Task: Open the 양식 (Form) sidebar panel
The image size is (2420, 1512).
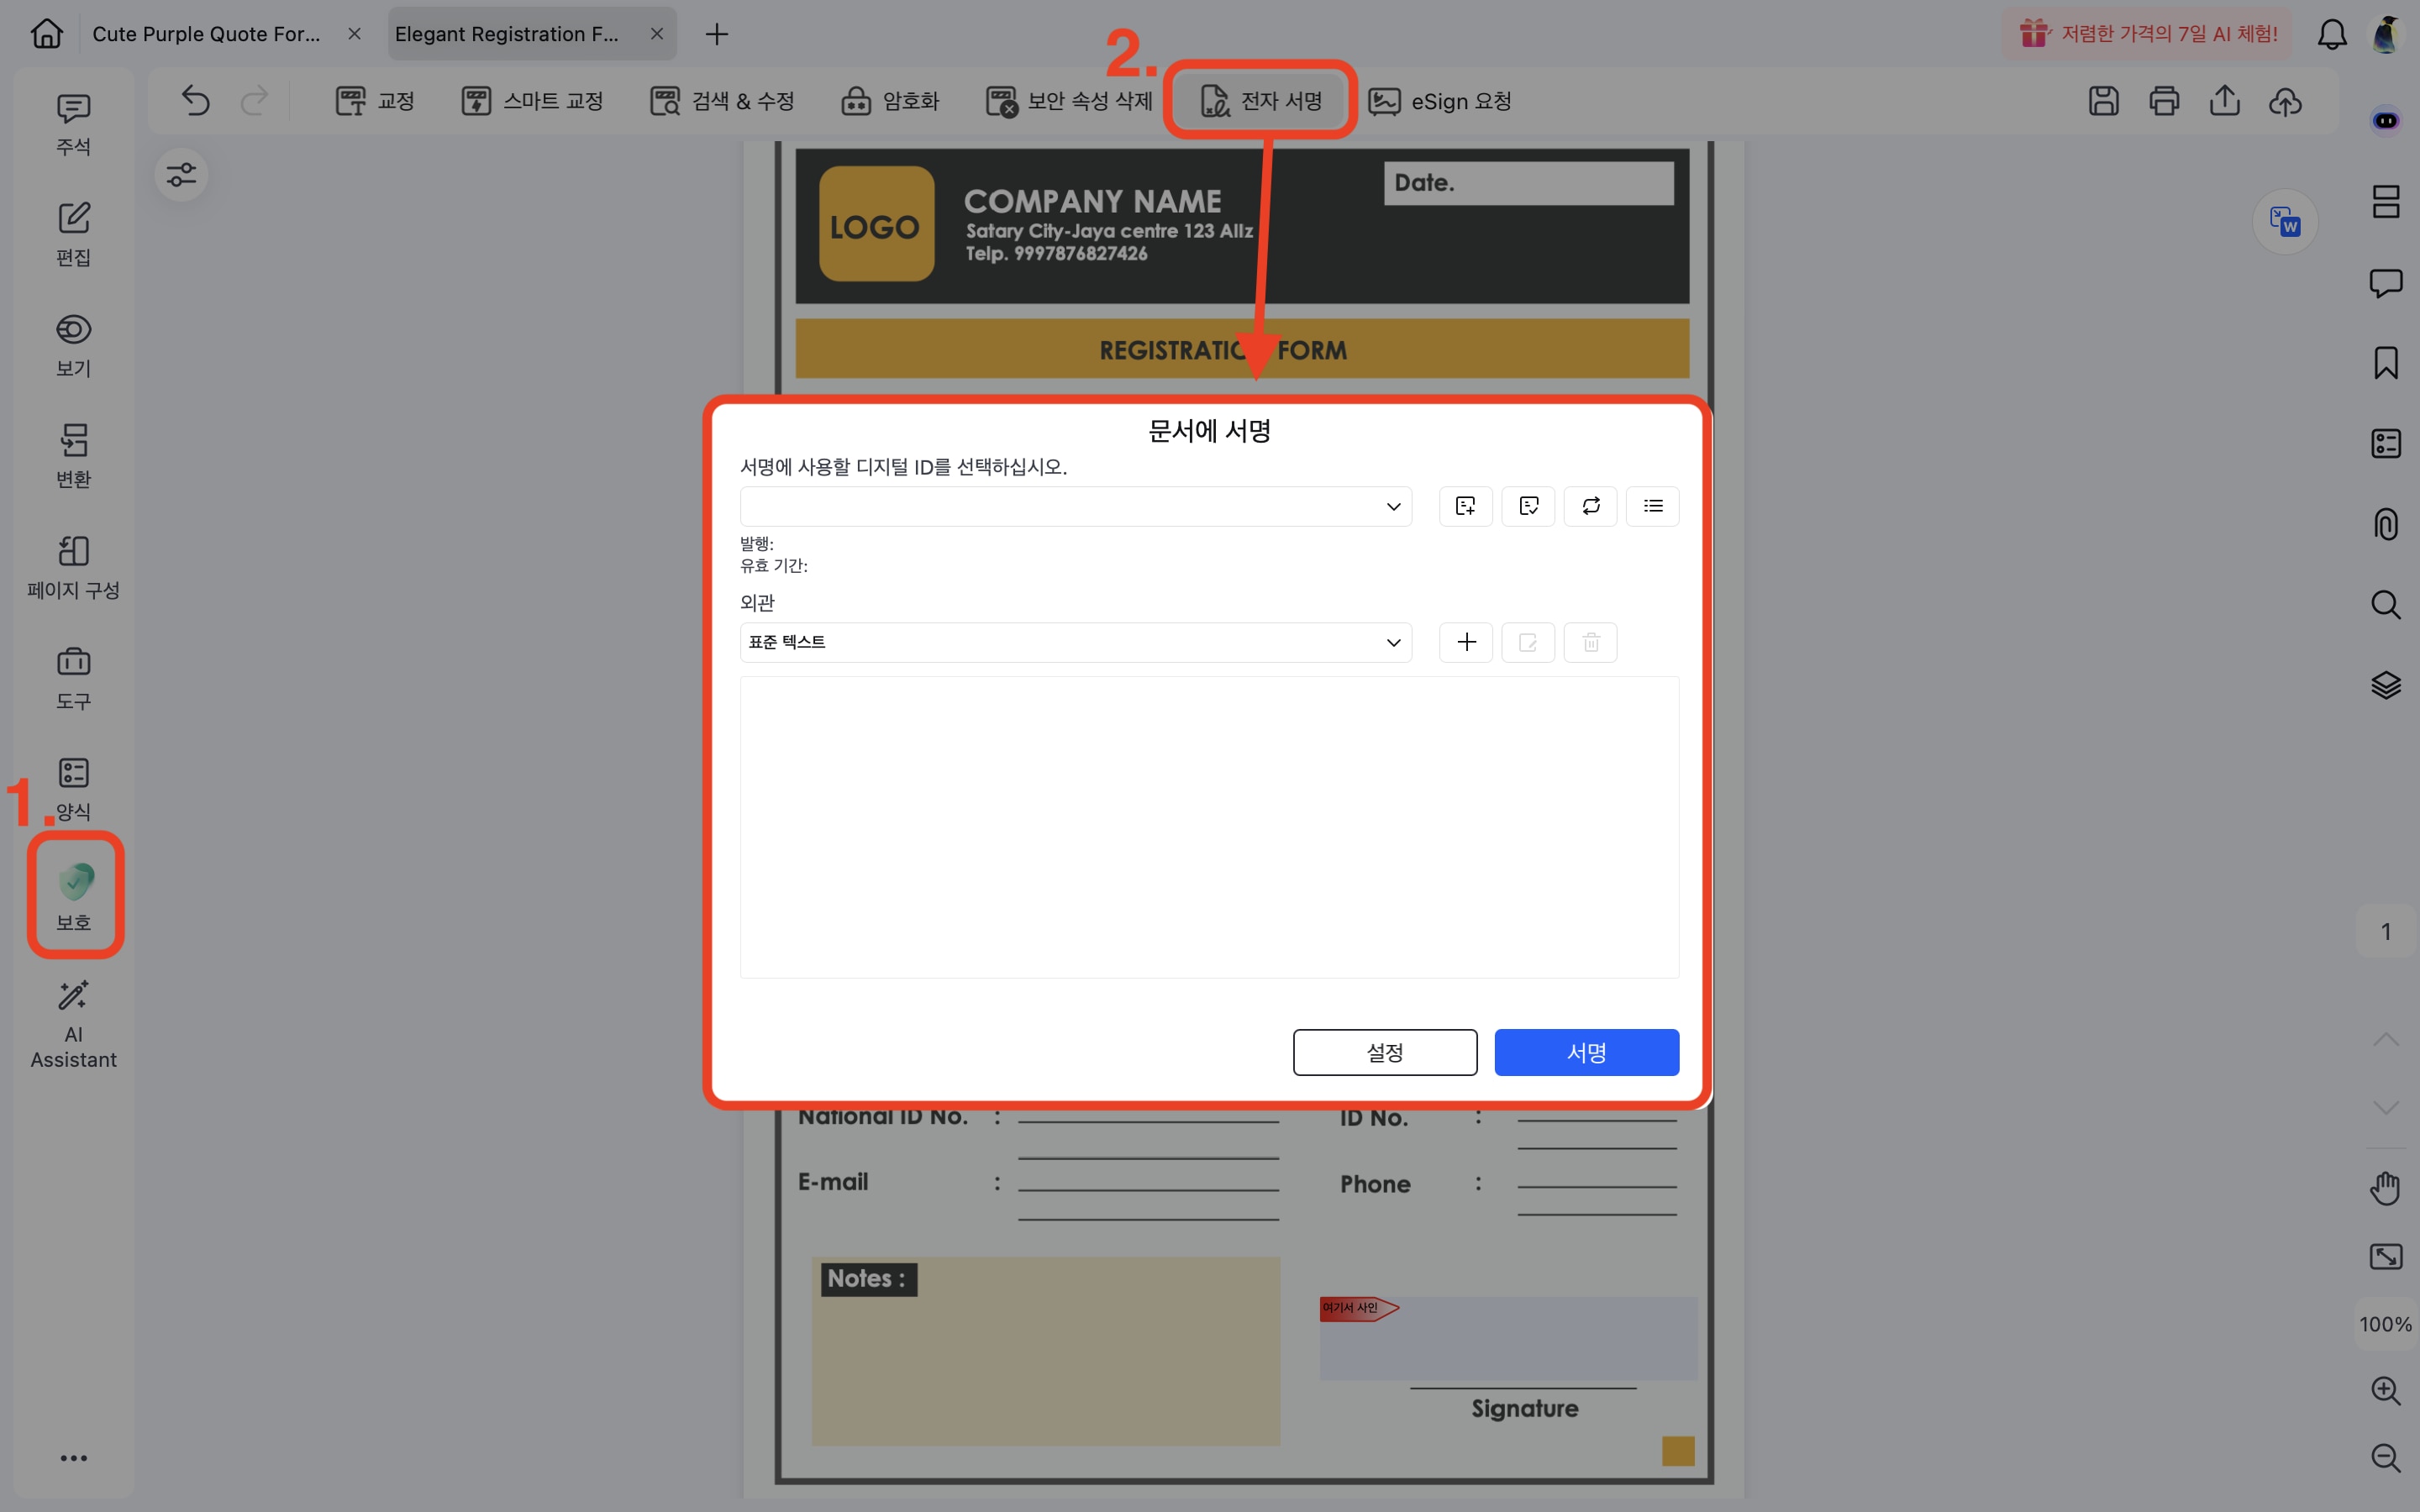Action: point(74,787)
